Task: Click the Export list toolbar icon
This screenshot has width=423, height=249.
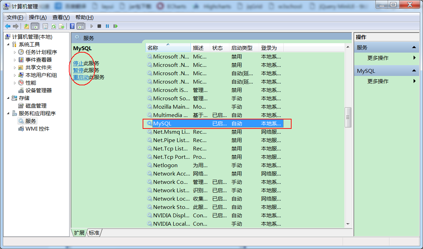Action: (x=62, y=26)
